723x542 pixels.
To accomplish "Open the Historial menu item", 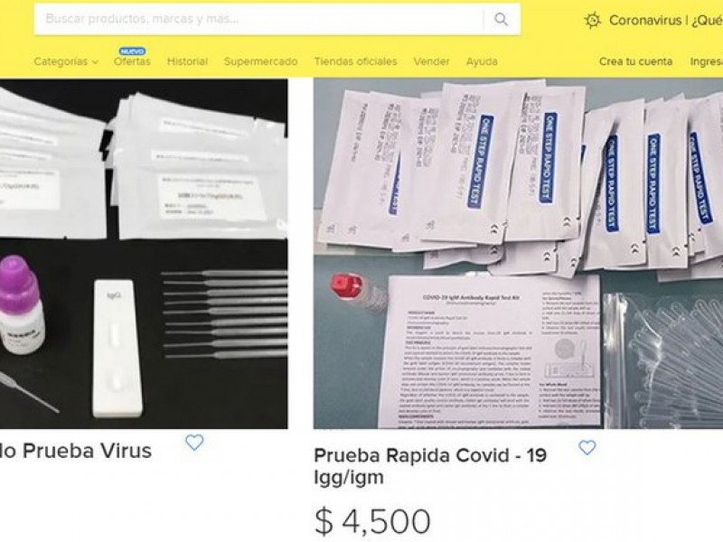I will click(187, 61).
